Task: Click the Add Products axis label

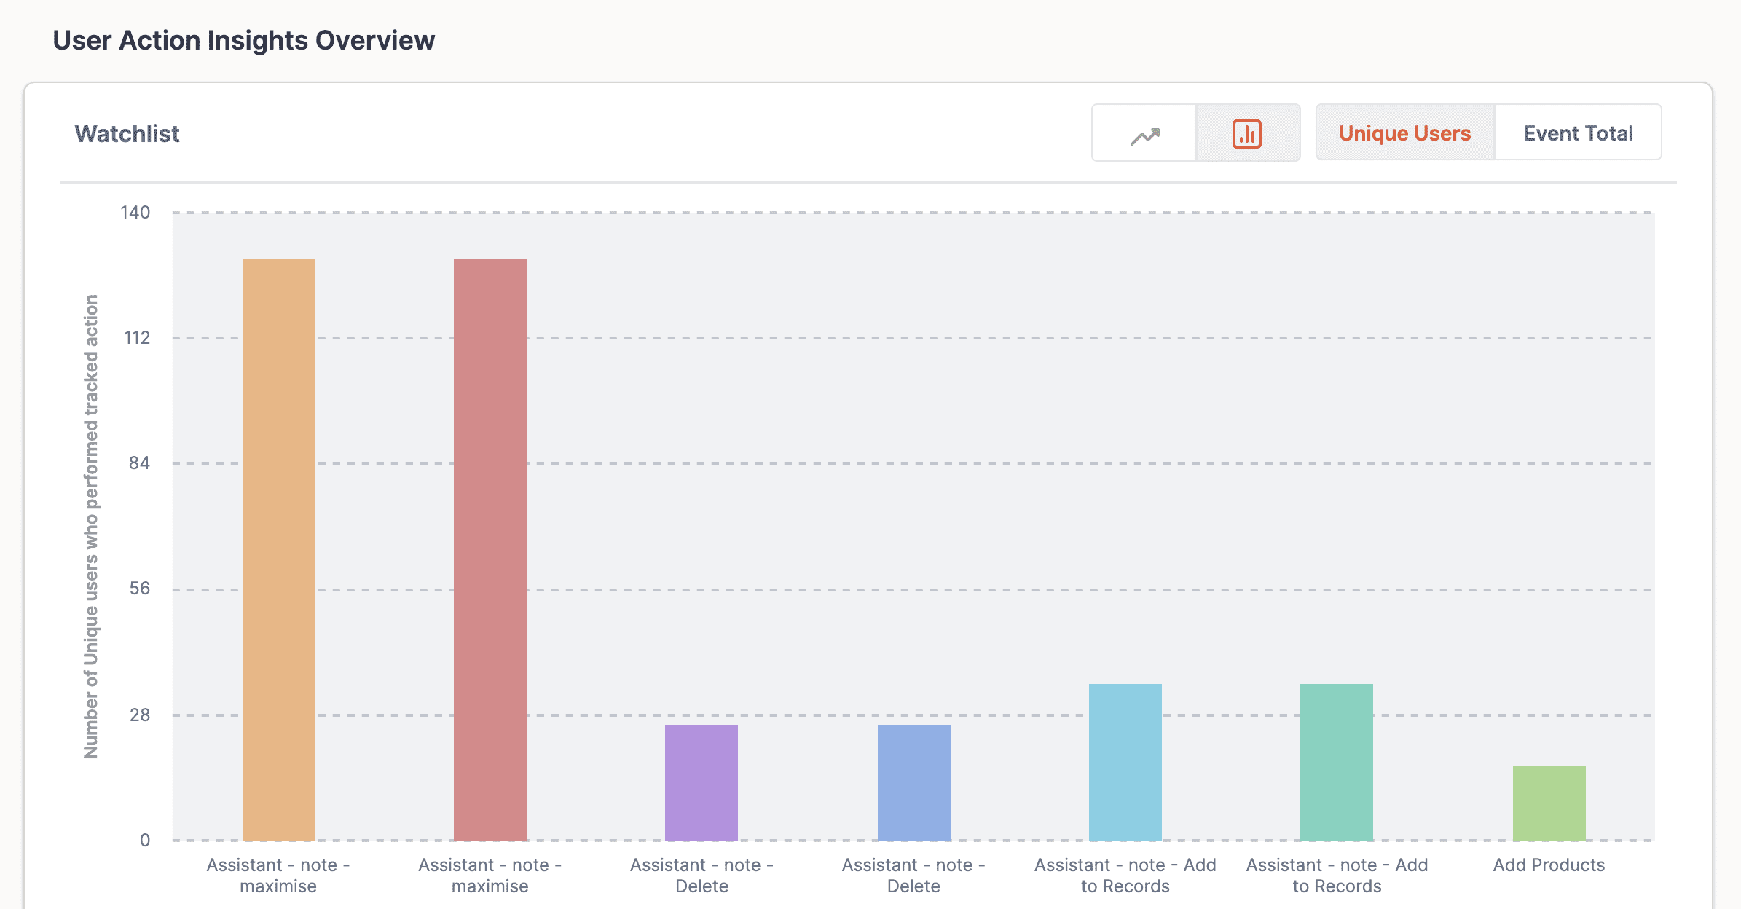Action: point(1549,865)
